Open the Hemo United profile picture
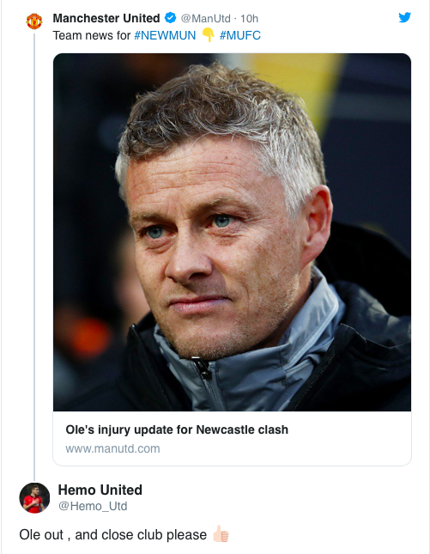The width and height of the screenshot is (430, 554). (34, 497)
